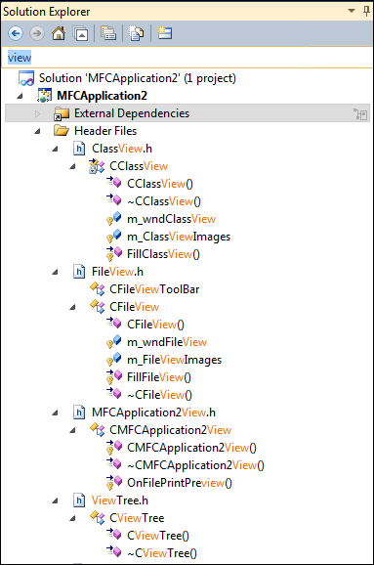Click the FileView.h header file icon

tap(79, 272)
